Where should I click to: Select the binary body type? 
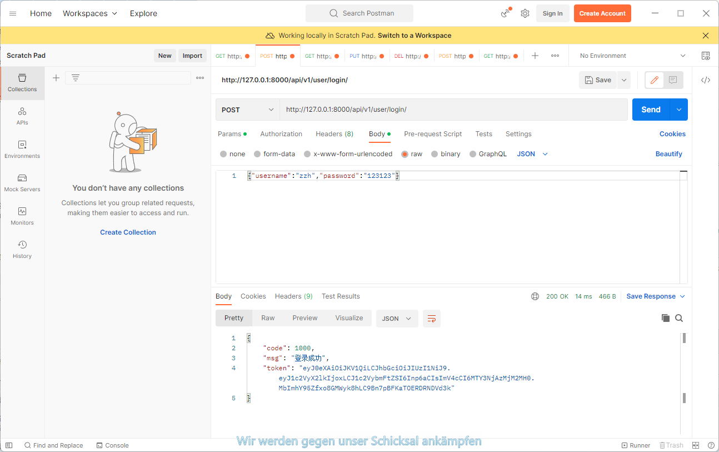pos(446,154)
